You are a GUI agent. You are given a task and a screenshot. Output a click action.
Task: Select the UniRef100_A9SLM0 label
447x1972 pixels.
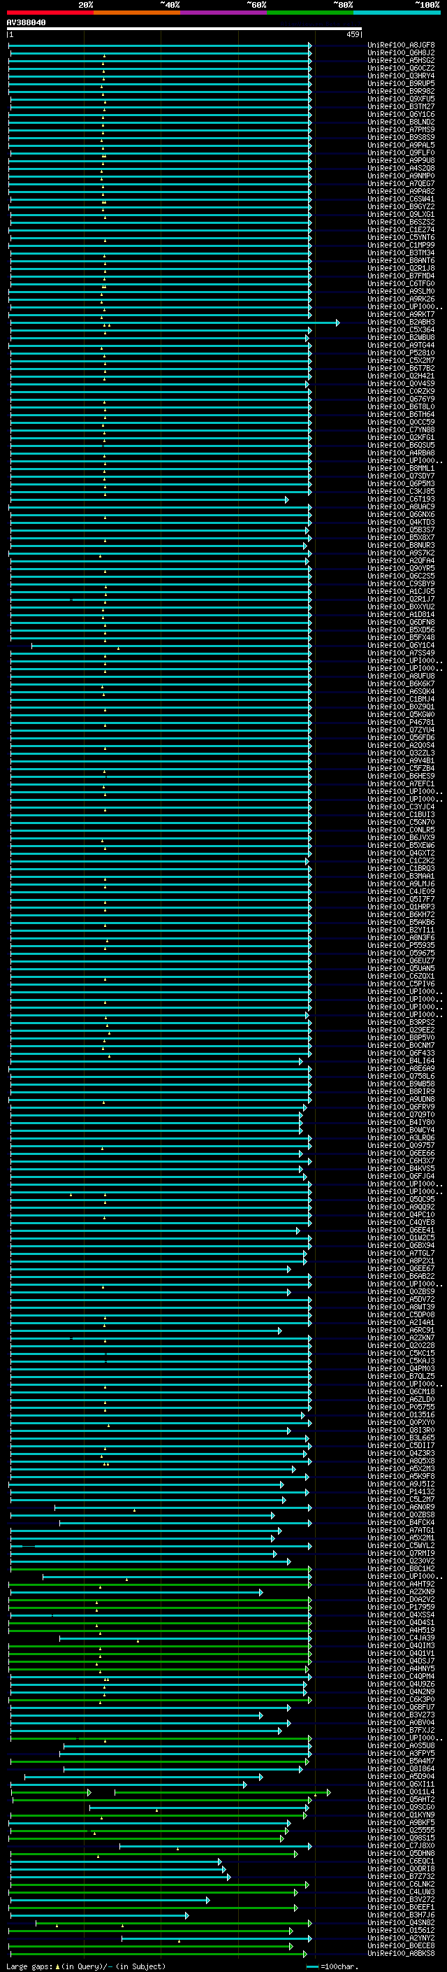[401, 291]
